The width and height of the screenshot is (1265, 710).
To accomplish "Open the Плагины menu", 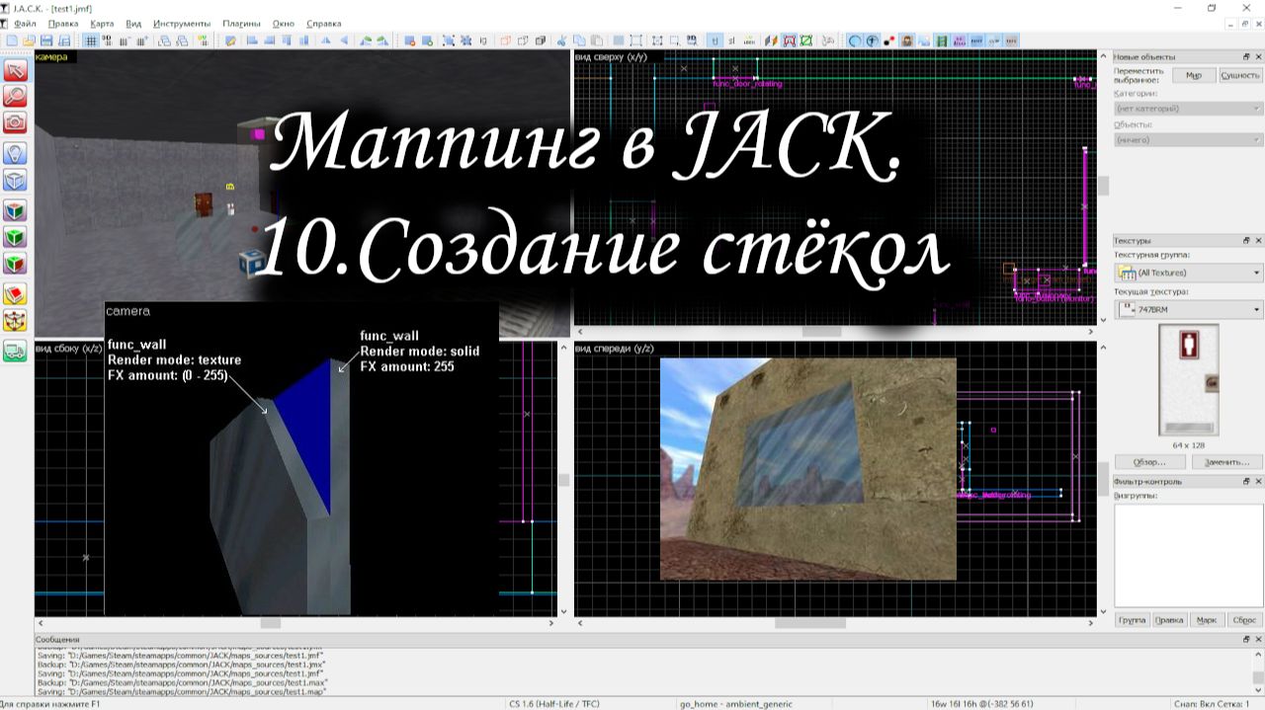I will (x=241, y=23).
